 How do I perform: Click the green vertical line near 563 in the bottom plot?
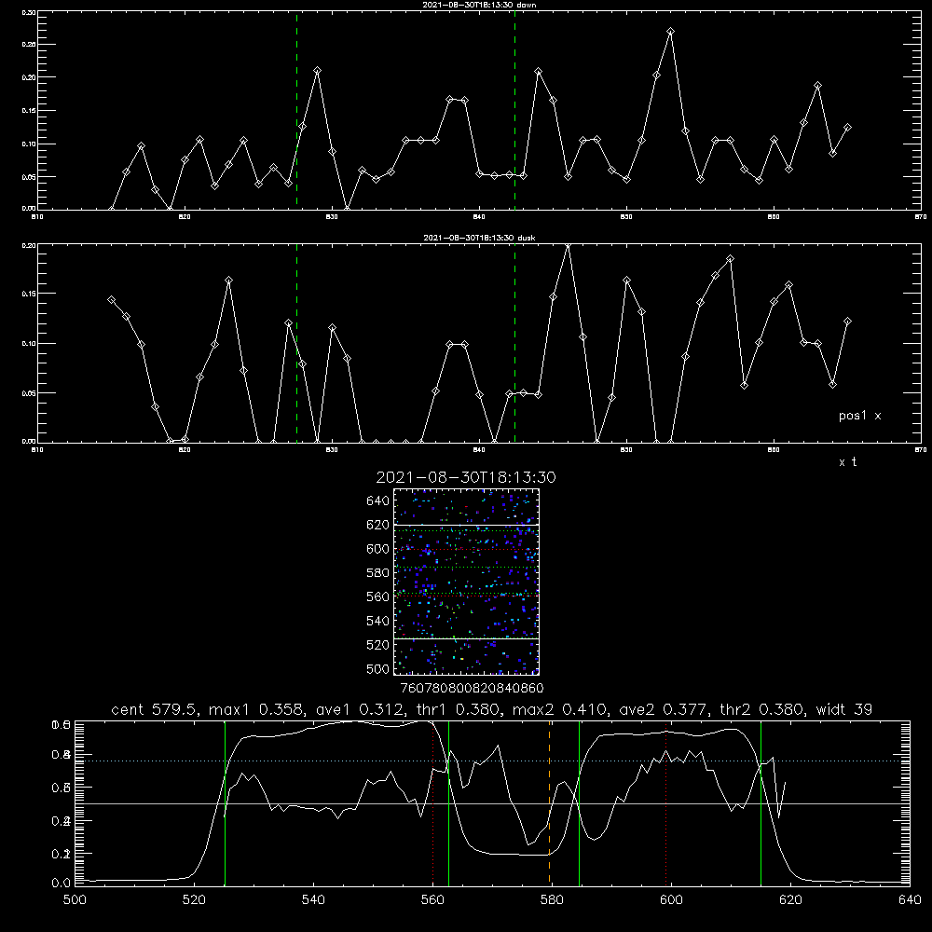(448, 802)
